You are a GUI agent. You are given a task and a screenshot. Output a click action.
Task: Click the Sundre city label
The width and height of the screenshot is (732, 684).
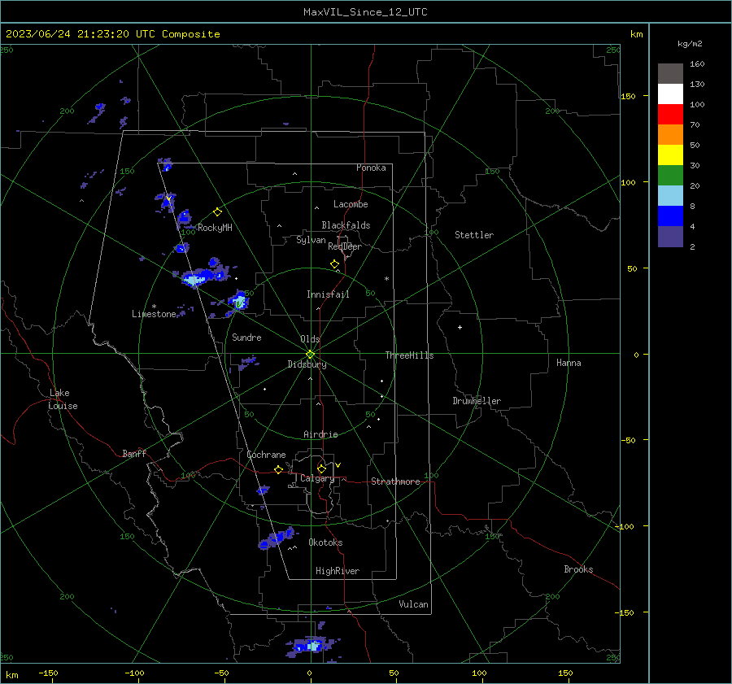pyautogui.click(x=246, y=337)
